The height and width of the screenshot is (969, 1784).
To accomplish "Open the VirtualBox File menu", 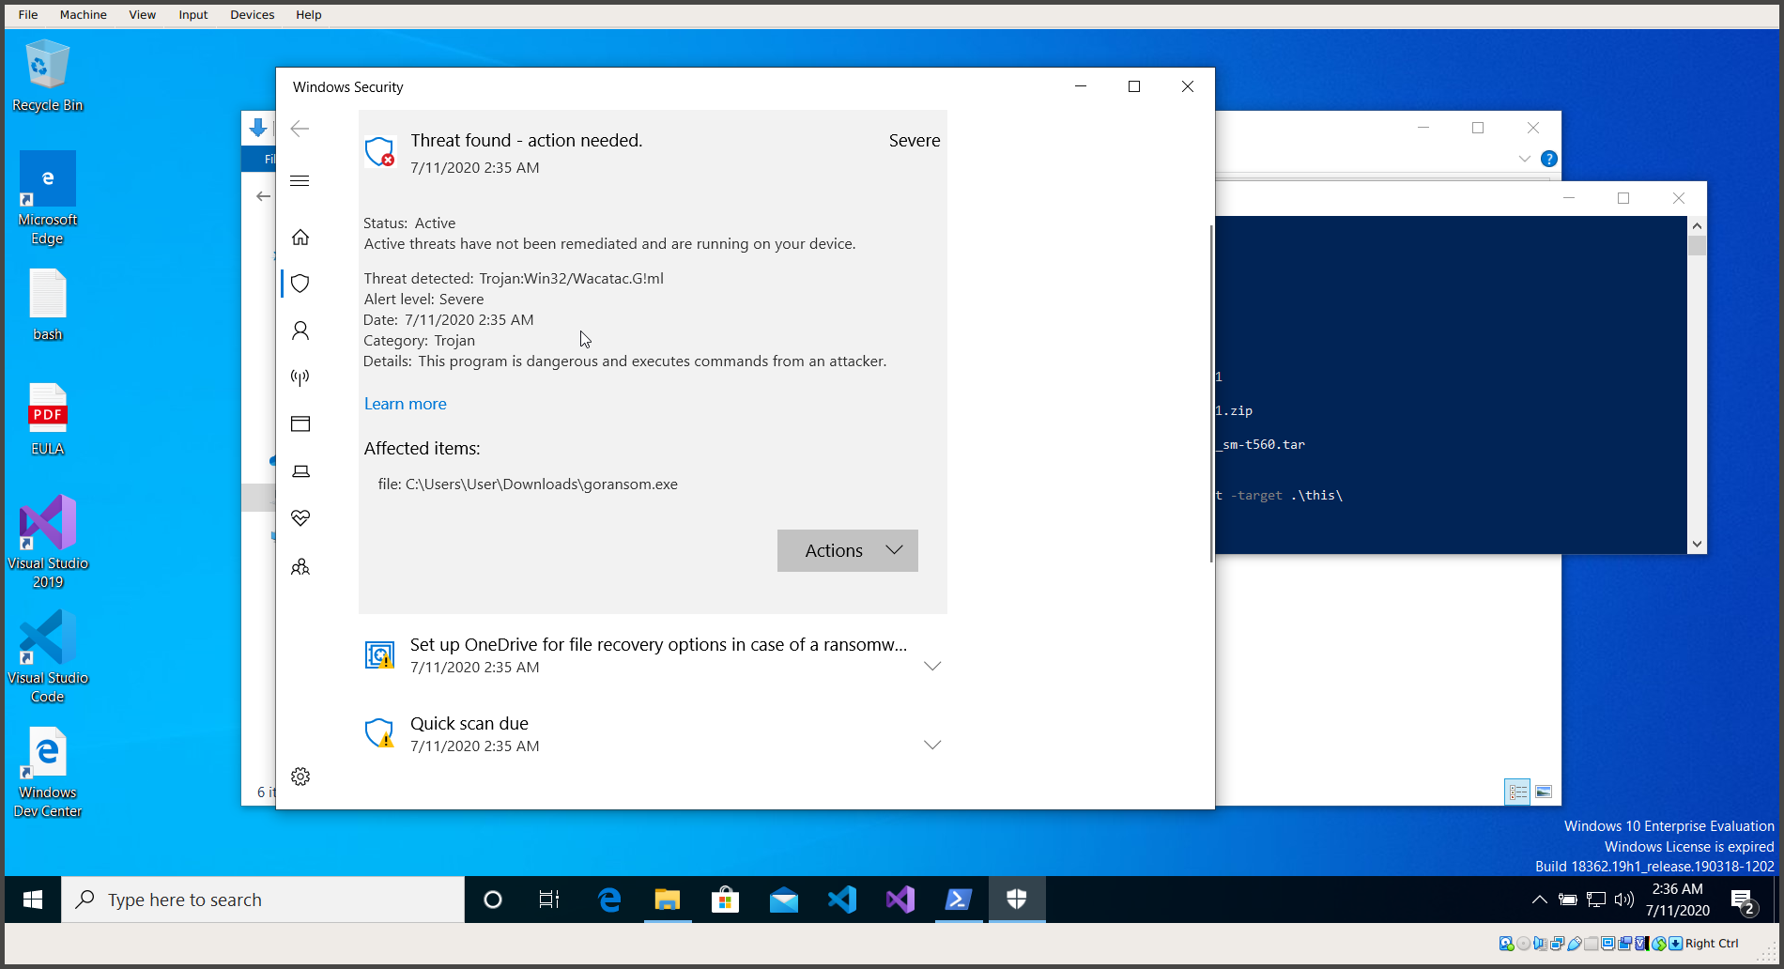I will 28,15.
